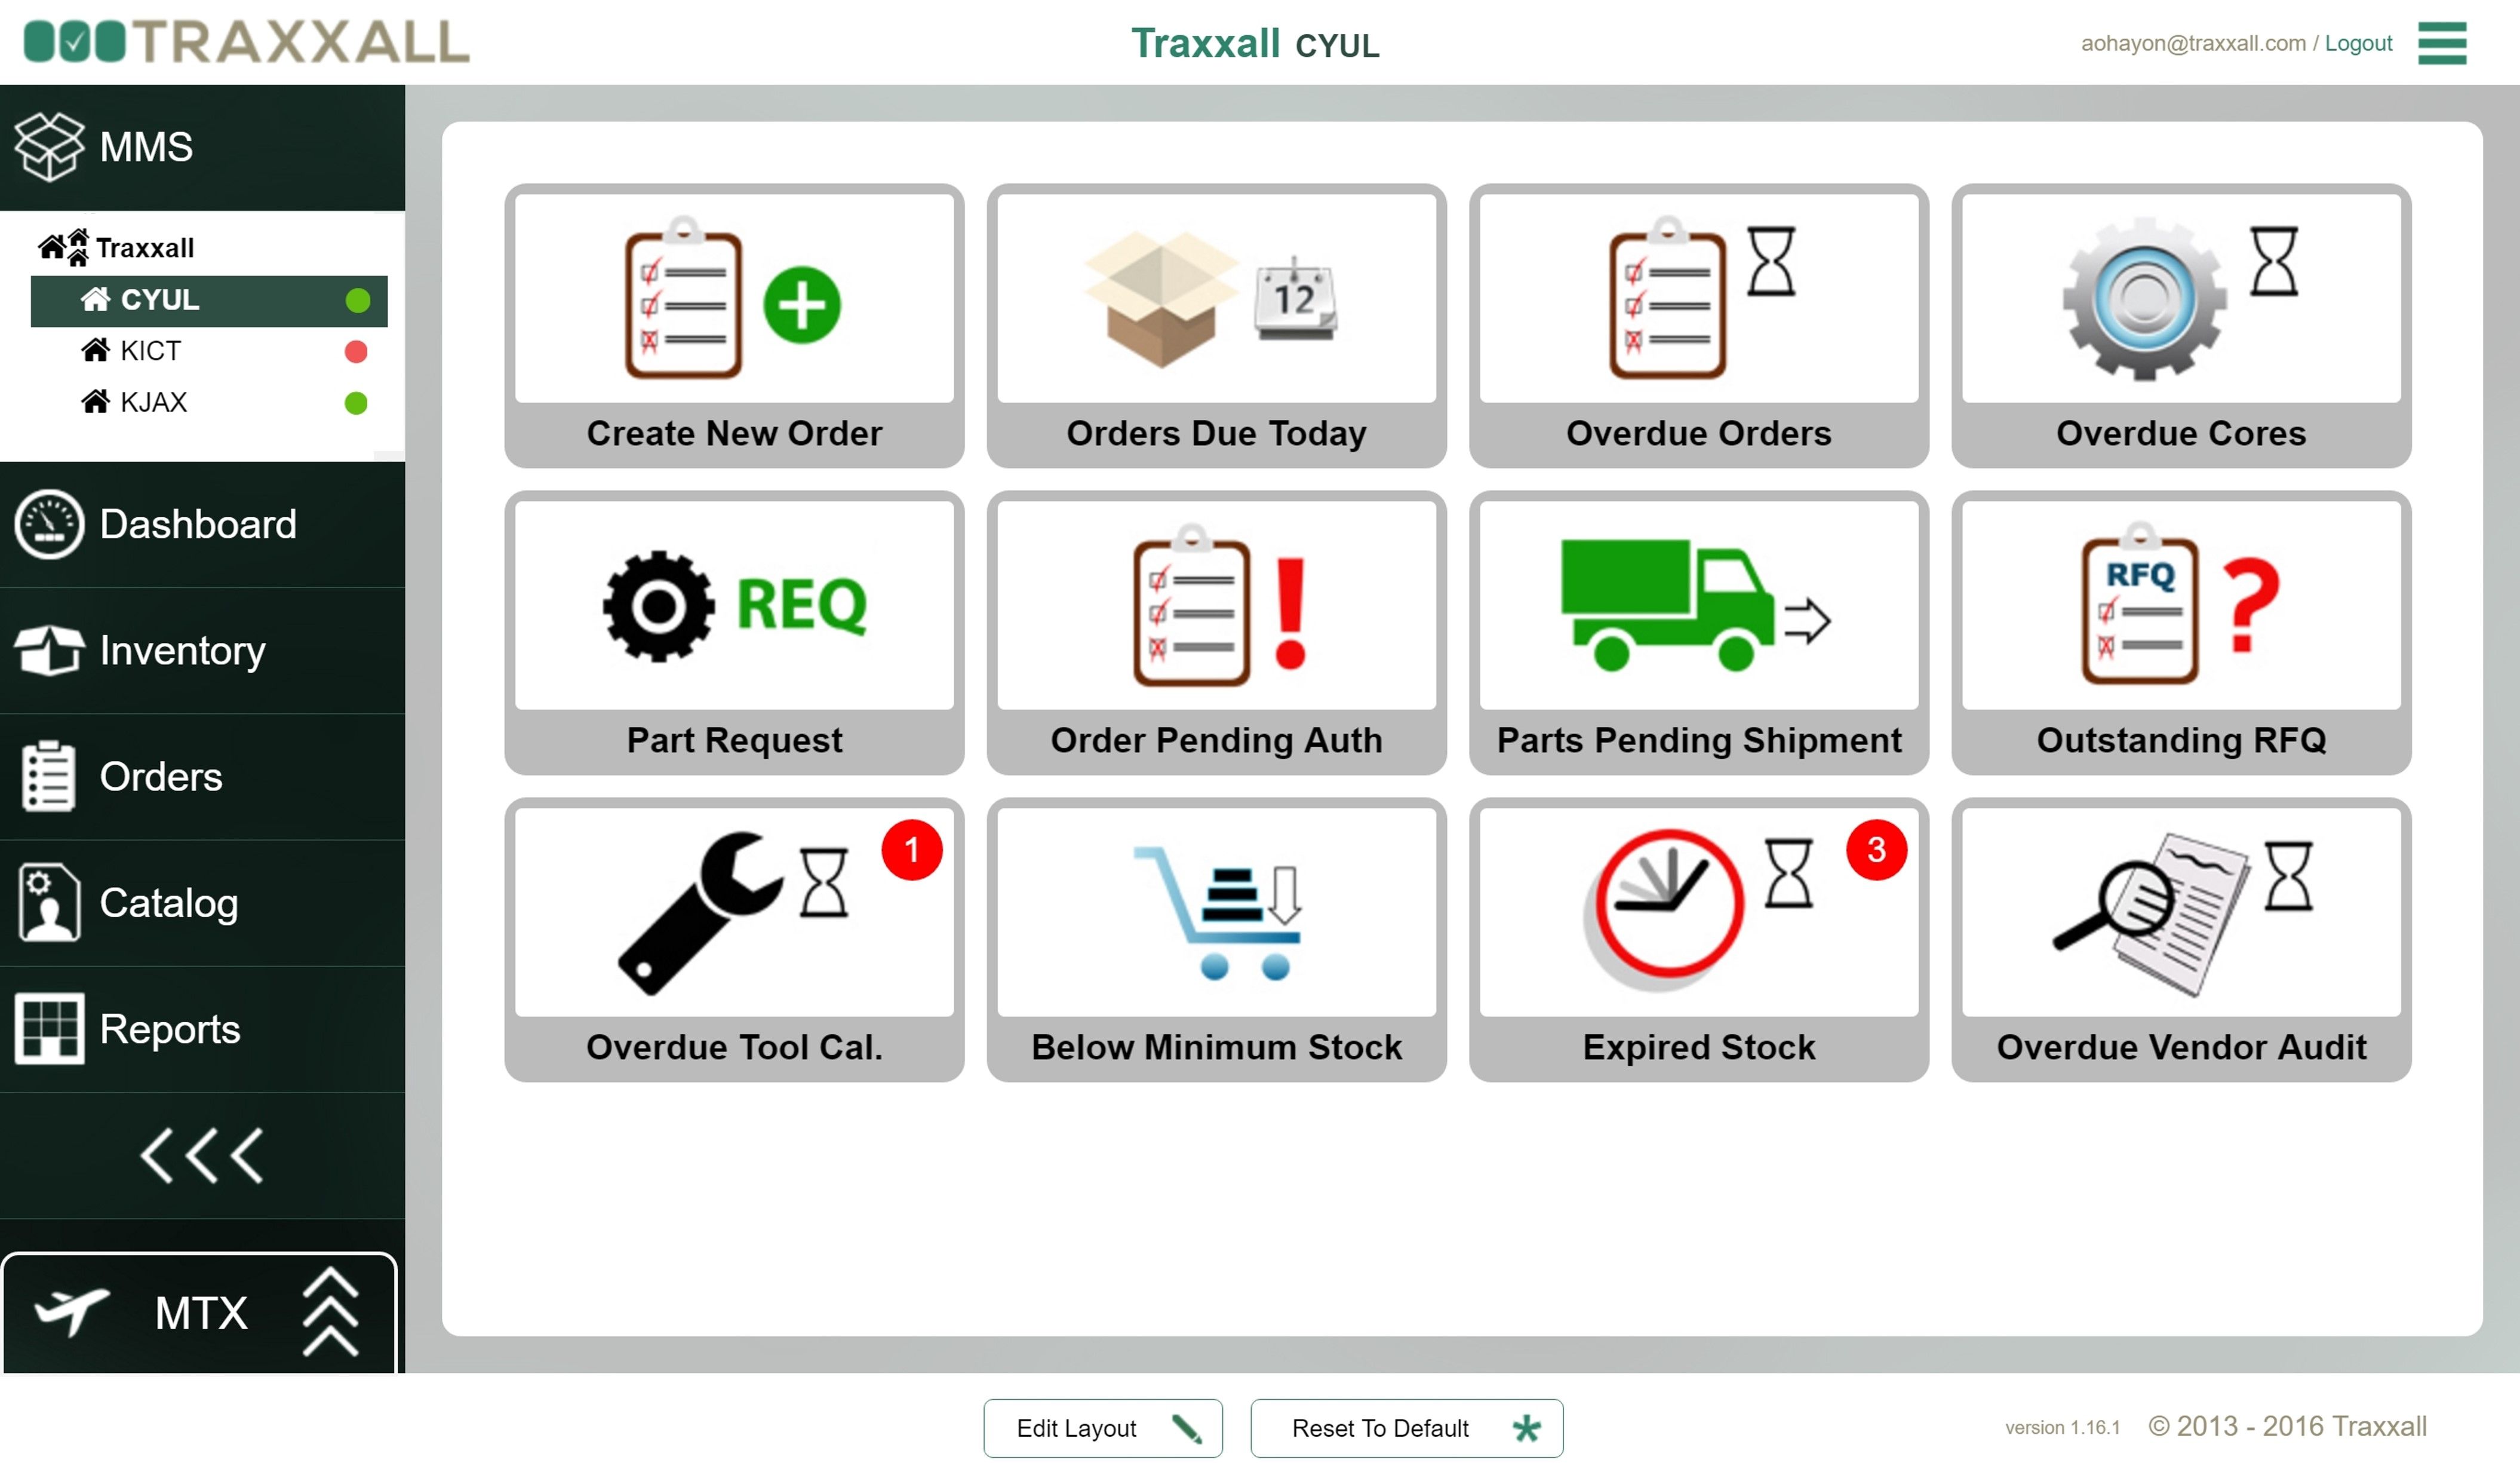Open the Part Request tile
This screenshot has width=2520, height=1481.
(x=734, y=631)
